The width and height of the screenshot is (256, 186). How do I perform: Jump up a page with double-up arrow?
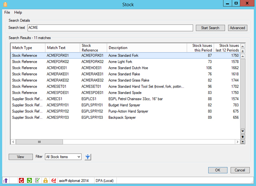(243, 51)
